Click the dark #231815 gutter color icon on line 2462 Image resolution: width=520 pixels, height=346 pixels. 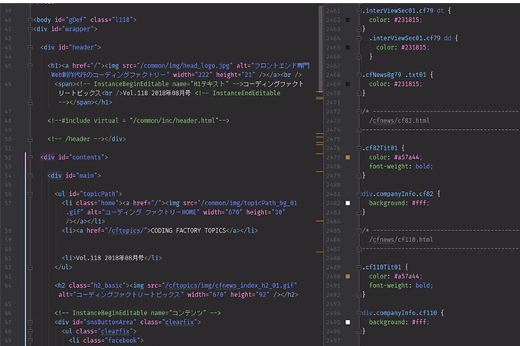[347, 19]
